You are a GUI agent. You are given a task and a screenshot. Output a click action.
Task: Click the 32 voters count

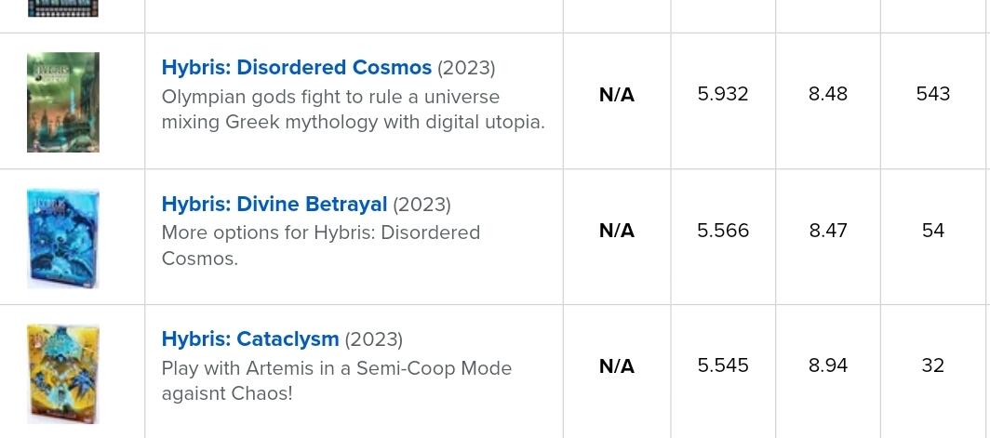coord(932,365)
